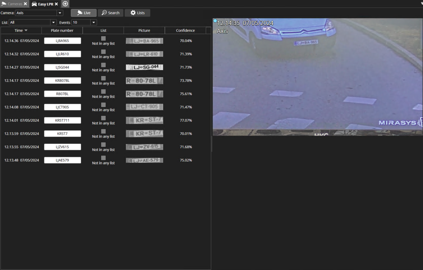Image resolution: width=423 pixels, height=270 pixels.
Task: Open the top-right corner dropdown arrow
Action: pos(421,4)
